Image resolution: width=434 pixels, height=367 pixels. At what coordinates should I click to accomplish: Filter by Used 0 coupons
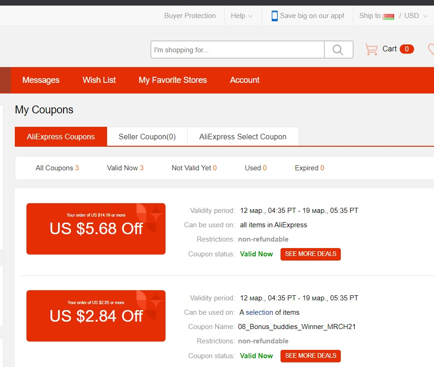255,168
